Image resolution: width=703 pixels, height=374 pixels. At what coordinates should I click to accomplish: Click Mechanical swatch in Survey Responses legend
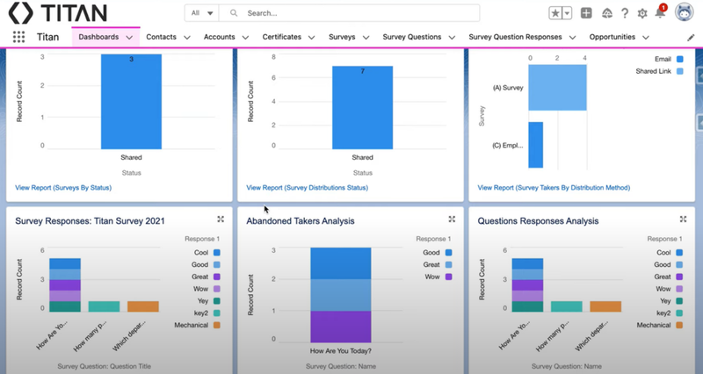(x=216, y=325)
